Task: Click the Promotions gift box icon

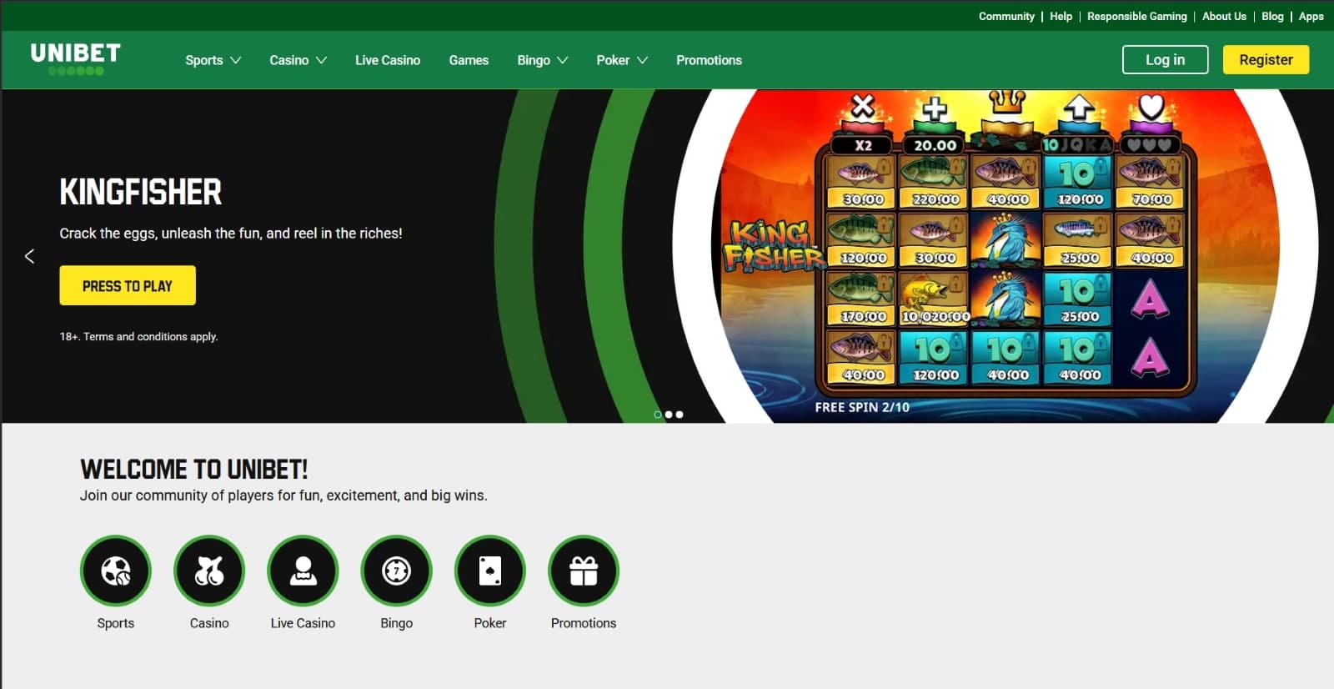Action: (x=584, y=571)
